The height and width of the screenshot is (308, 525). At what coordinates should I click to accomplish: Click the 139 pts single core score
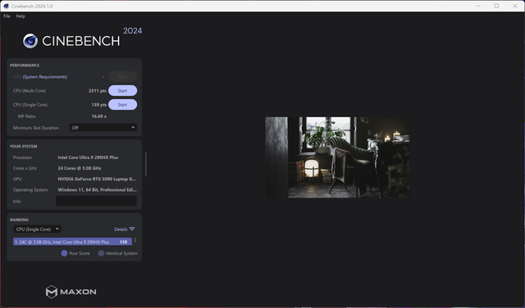pyautogui.click(x=99, y=105)
